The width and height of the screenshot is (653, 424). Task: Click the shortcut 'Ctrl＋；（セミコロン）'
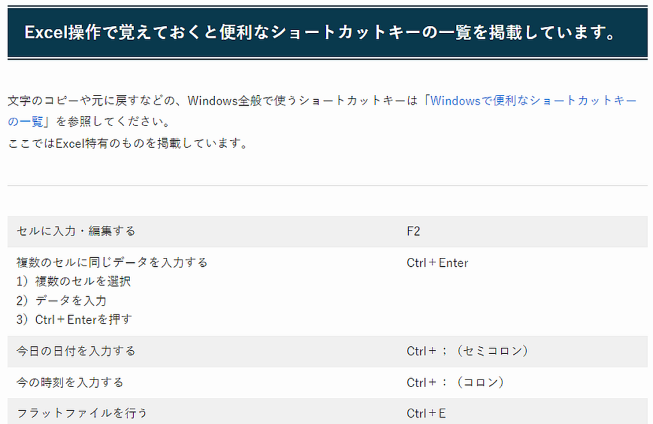(468, 351)
